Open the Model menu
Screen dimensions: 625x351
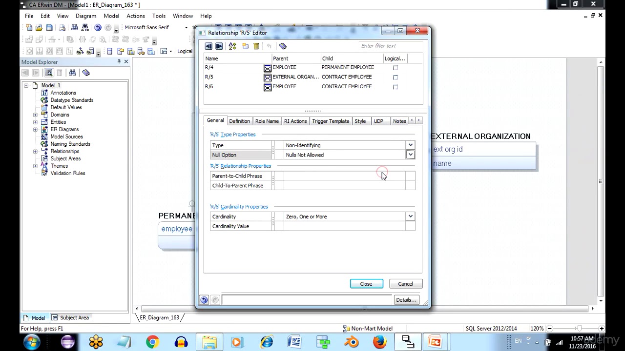click(111, 16)
